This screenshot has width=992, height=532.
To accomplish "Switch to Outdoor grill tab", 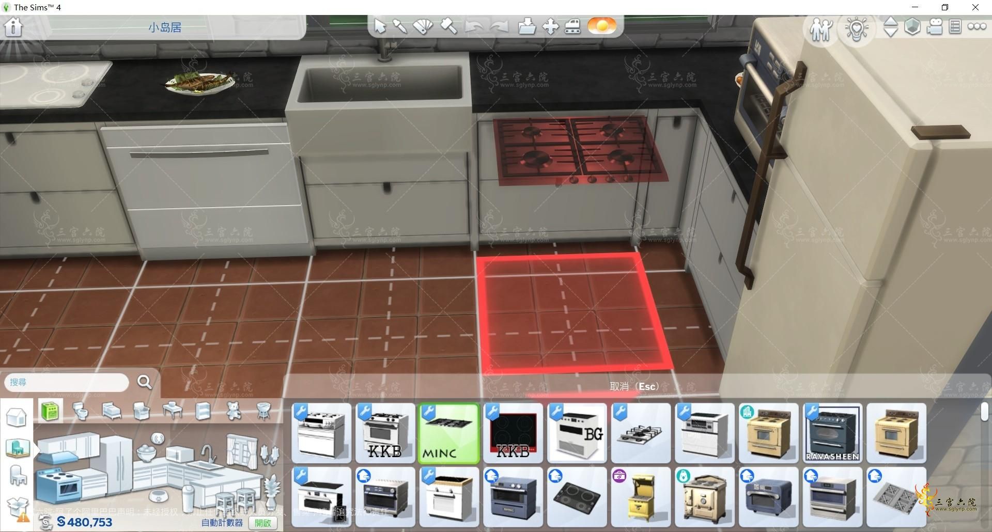I will 263,412.
